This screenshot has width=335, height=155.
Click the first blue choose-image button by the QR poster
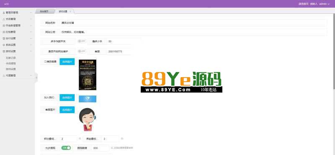pos(67,62)
